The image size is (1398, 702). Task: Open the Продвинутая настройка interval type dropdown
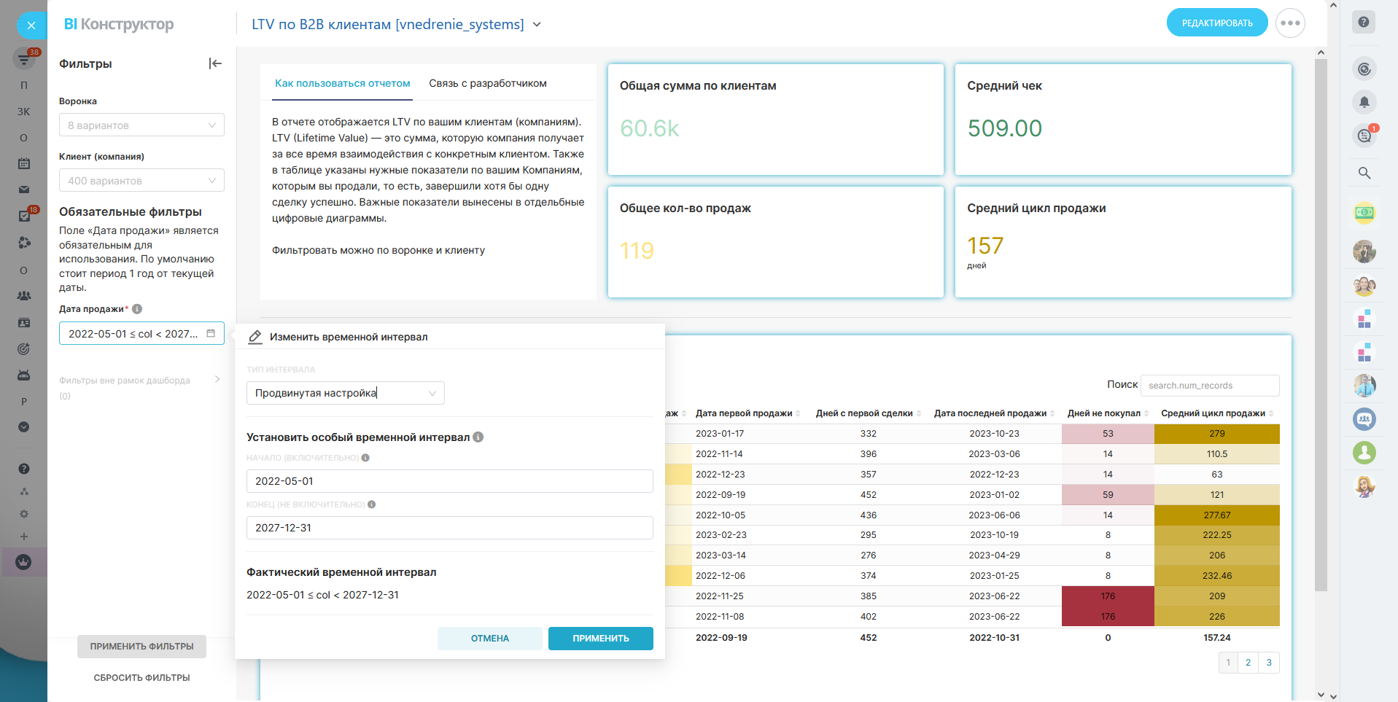(x=345, y=393)
